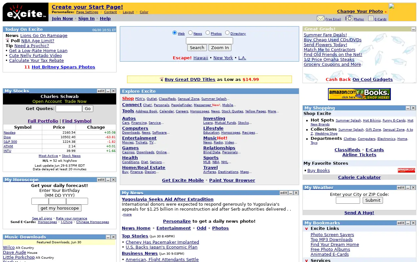Minimize the My Horoscope panel
The image size is (419, 262).
pyautogui.click(x=108, y=180)
